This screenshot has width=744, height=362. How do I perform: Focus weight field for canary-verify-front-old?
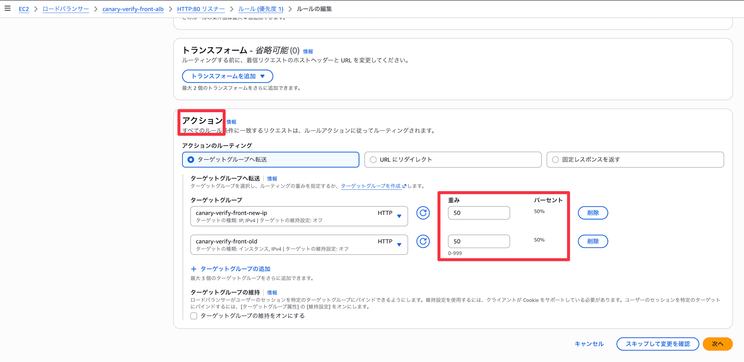coord(479,241)
